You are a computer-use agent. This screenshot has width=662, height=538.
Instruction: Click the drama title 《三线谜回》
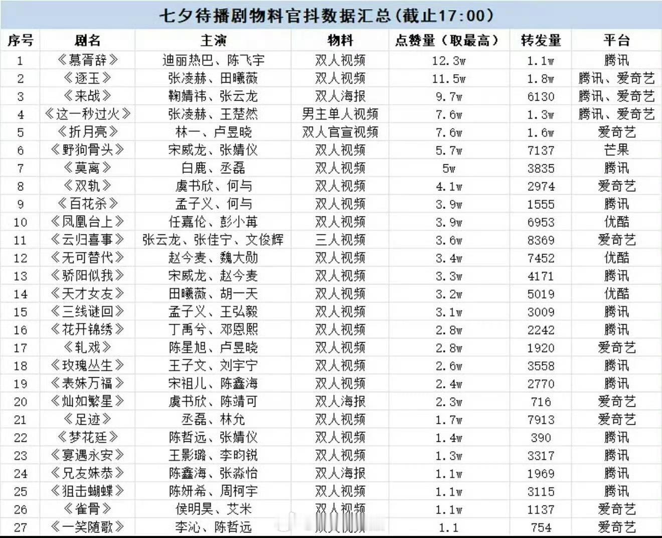[x=88, y=312]
